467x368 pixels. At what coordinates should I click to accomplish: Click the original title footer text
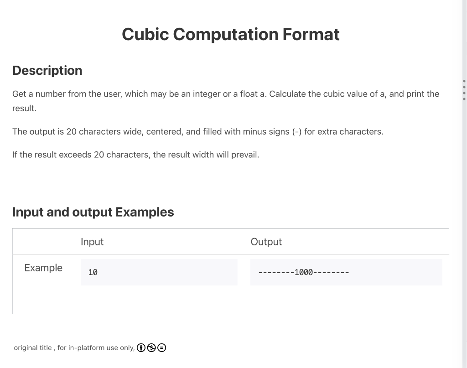[x=33, y=348]
